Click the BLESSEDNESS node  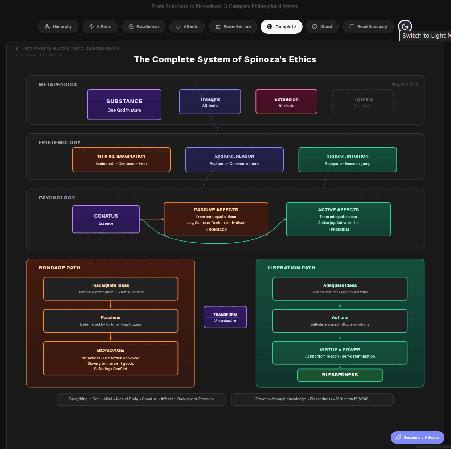(340, 375)
